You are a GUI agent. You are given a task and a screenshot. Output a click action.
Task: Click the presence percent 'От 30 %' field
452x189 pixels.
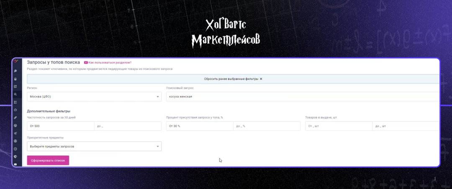[199, 126]
